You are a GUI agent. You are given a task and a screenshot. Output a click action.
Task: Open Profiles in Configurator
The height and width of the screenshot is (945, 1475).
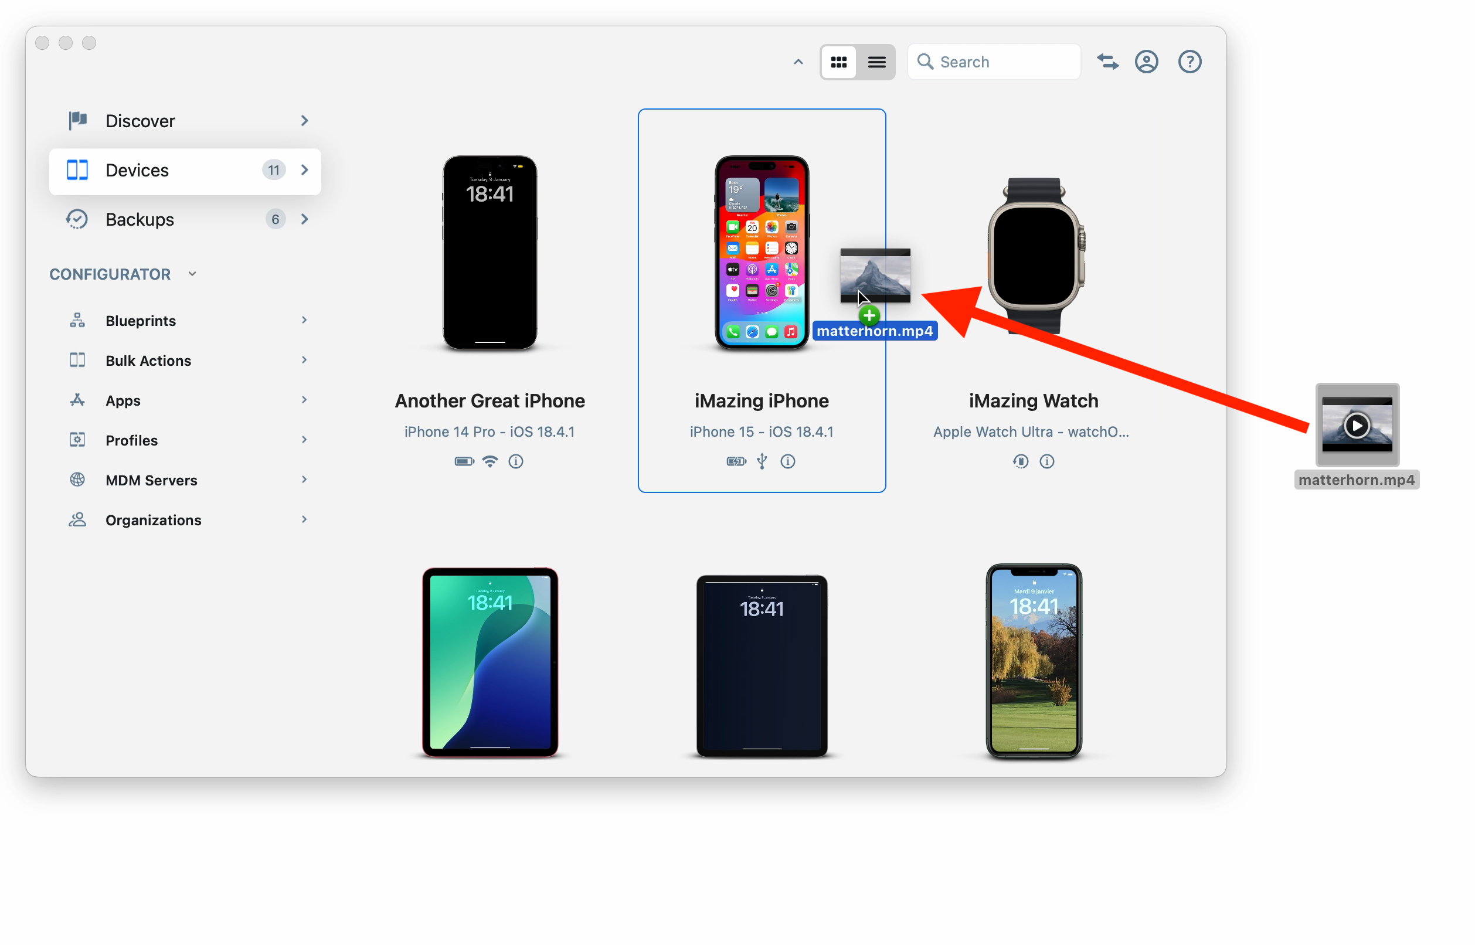pyautogui.click(x=131, y=440)
